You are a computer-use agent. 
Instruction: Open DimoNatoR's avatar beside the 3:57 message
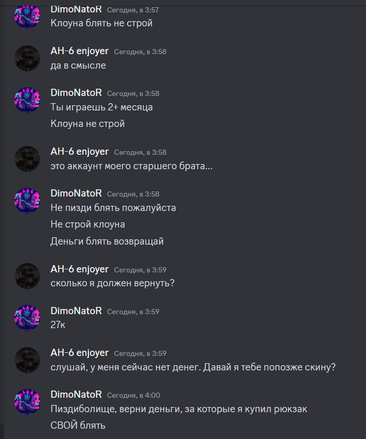point(27,16)
